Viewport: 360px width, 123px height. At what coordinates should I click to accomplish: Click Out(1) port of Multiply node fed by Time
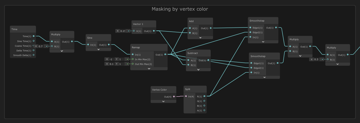[72, 42]
